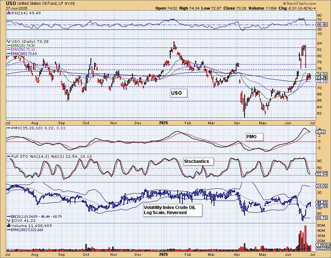Click the 68 label on price scale
Viewport: 331px width, 258px height.
tap(319, 94)
